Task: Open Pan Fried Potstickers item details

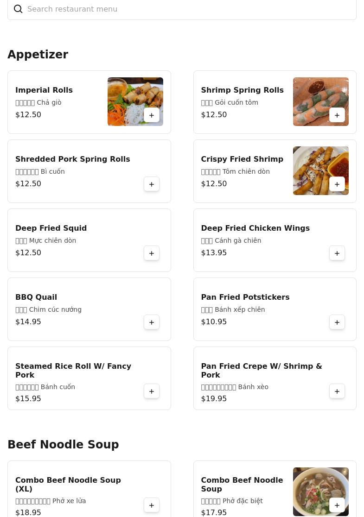Action: point(245,297)
